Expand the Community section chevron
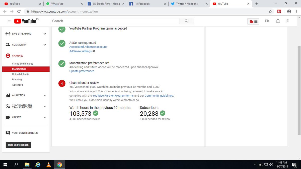Viewport: 301px width, 169px height. pyautogui.click(x=45, y=45)
